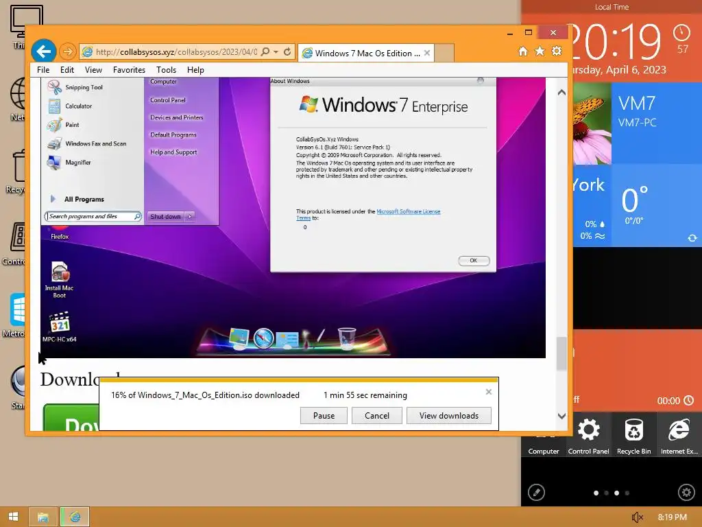Click the timer 00:00 clock icon
This screenshot has height=527, width=702.
pos(688,400)
